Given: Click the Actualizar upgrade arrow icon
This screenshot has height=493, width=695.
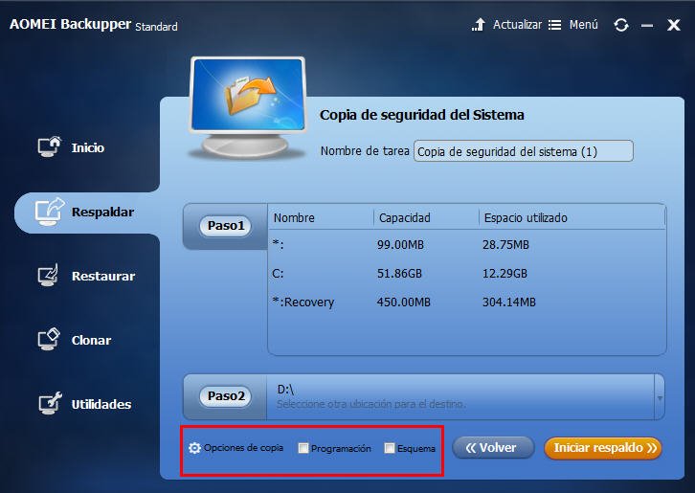Looking at the screenshot, I should pyautogui.click(x=479, y=24).
